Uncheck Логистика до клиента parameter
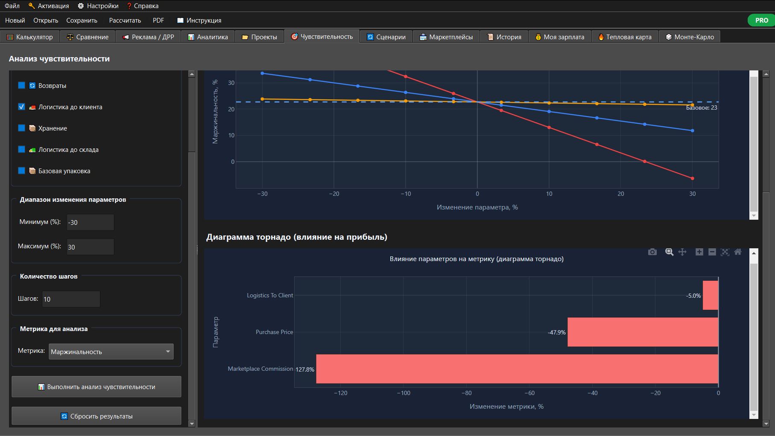The image size is (775, 436). click(21, 107)
